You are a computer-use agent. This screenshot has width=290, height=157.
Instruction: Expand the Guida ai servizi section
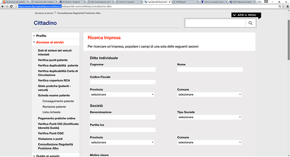(48, 156)
